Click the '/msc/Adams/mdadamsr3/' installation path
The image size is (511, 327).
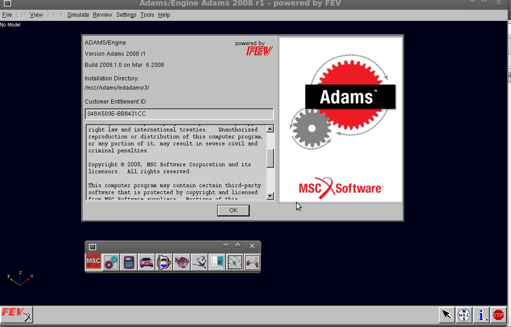pos(117,88)
